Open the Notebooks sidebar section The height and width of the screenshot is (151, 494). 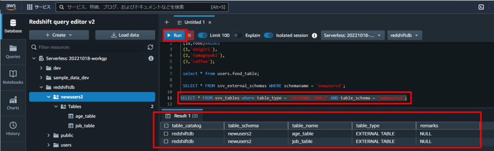click(x=13, y=77)
